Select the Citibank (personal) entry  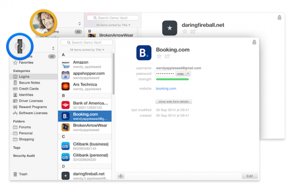coord(85,157)
